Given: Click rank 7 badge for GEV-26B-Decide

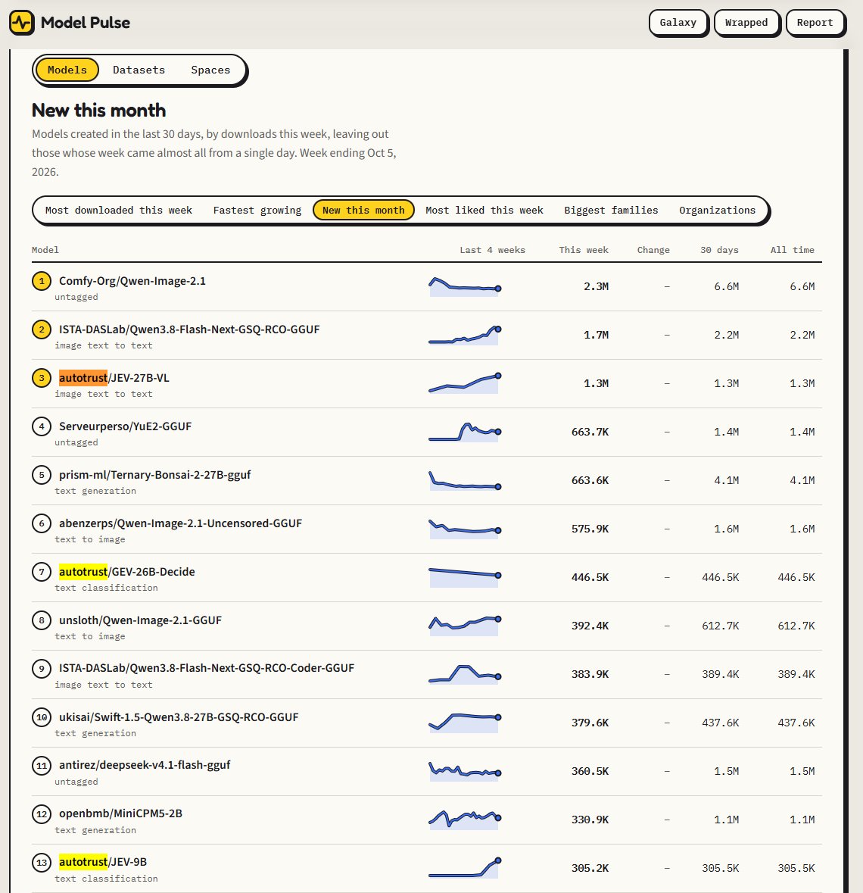Looking at the screenshot, I should tap(42, 571).
